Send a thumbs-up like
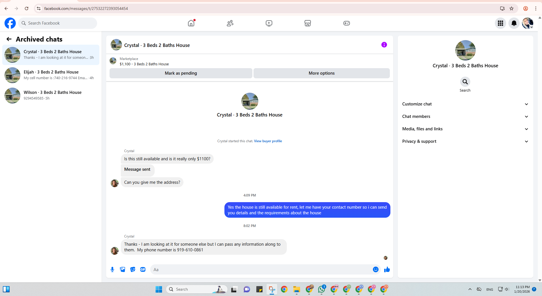Image resolution: width=542 pixels, height=296 pixels. click(387, 269)
